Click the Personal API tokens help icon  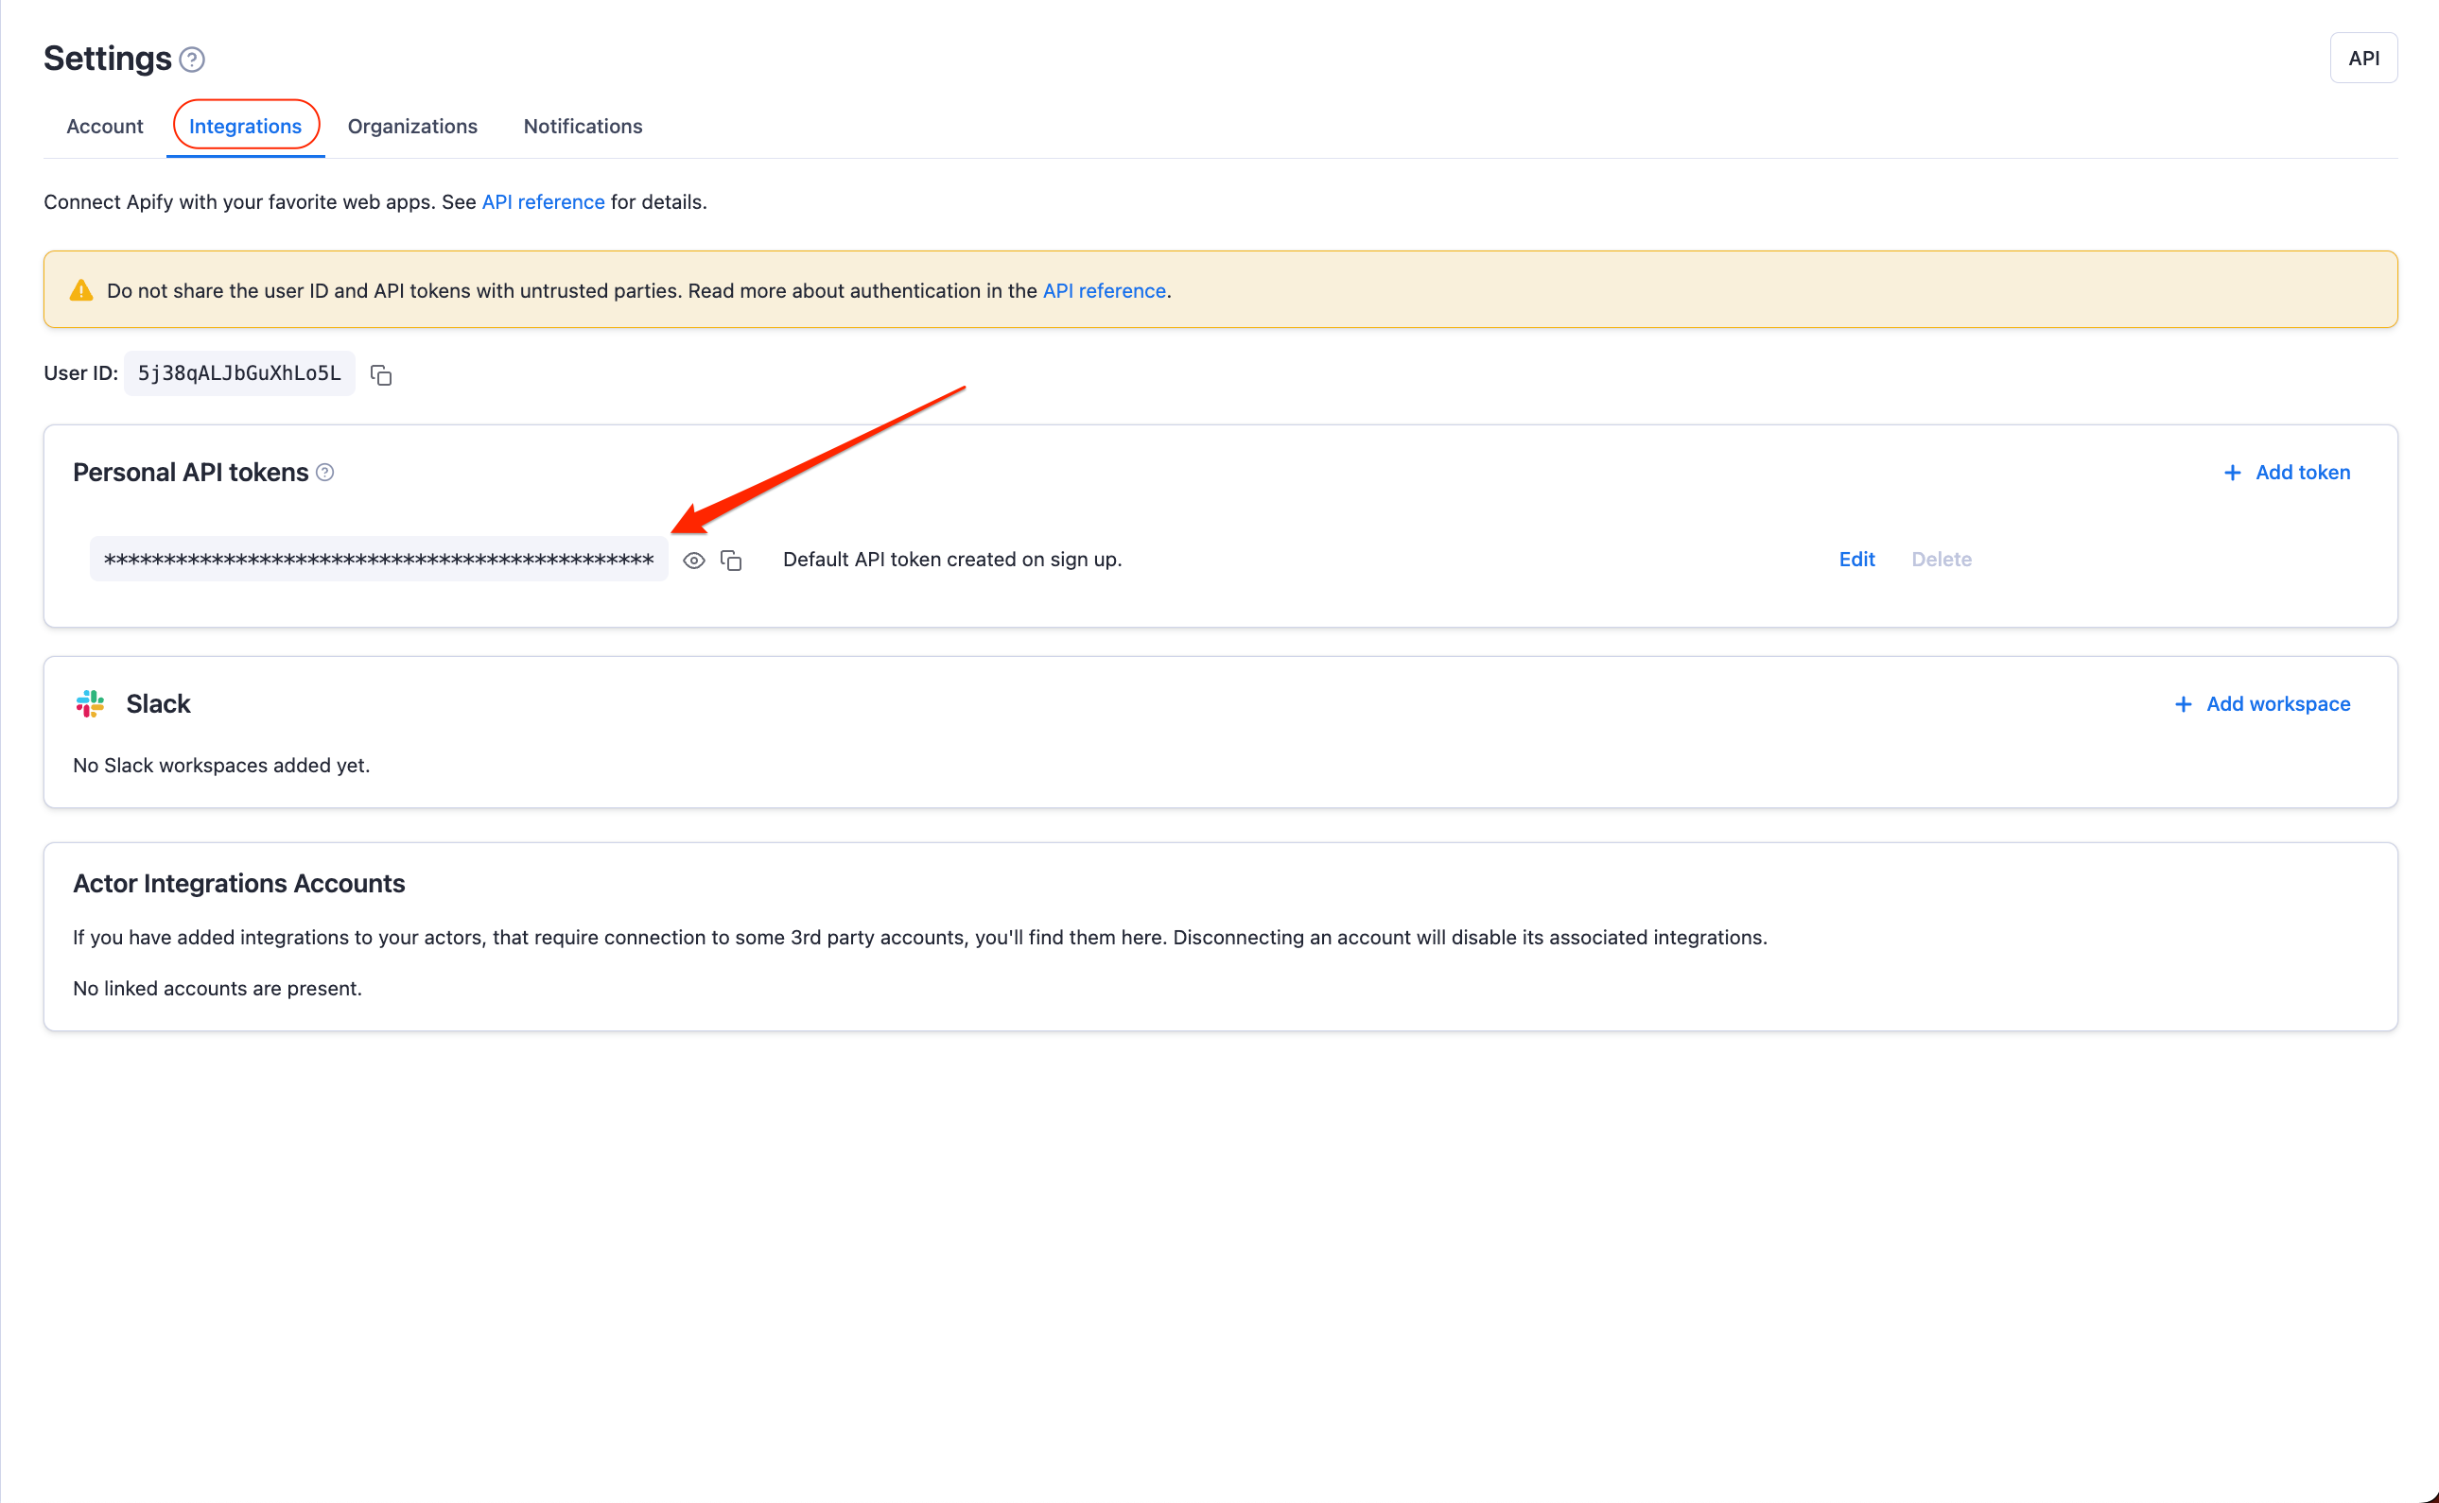point(325,473)
